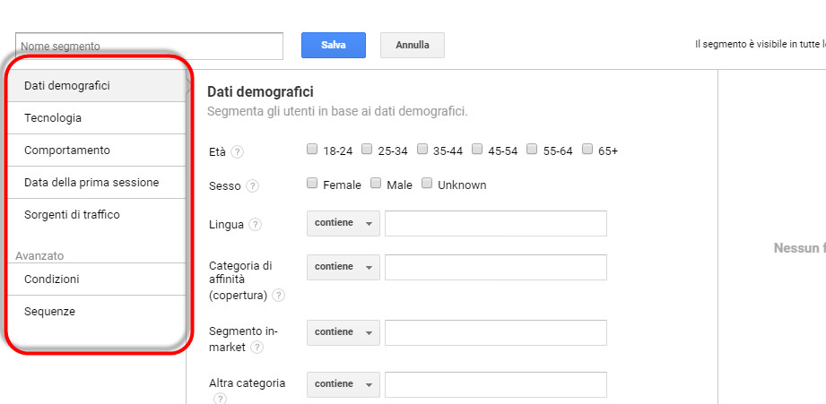Open Categoria di affinità contiene dropdown
826x404 pixels.
(x=343, y=267)
